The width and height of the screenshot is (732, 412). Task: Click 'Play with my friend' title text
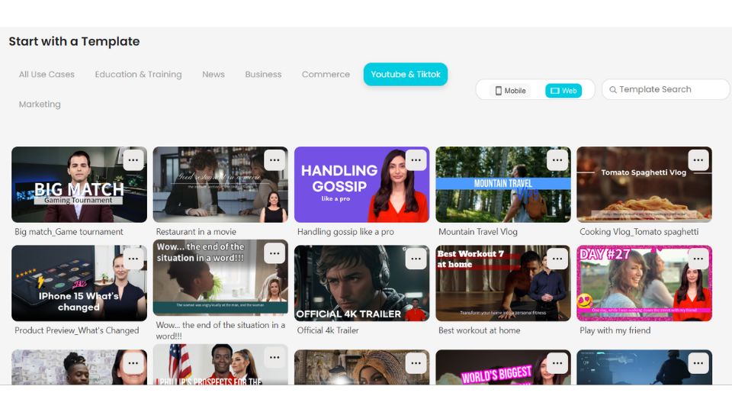(x=615, y=330)
